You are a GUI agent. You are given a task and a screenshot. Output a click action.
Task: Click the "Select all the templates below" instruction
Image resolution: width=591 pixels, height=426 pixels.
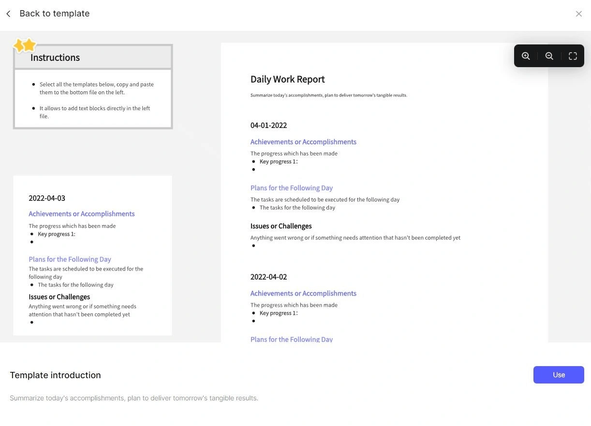coord(97,88)
